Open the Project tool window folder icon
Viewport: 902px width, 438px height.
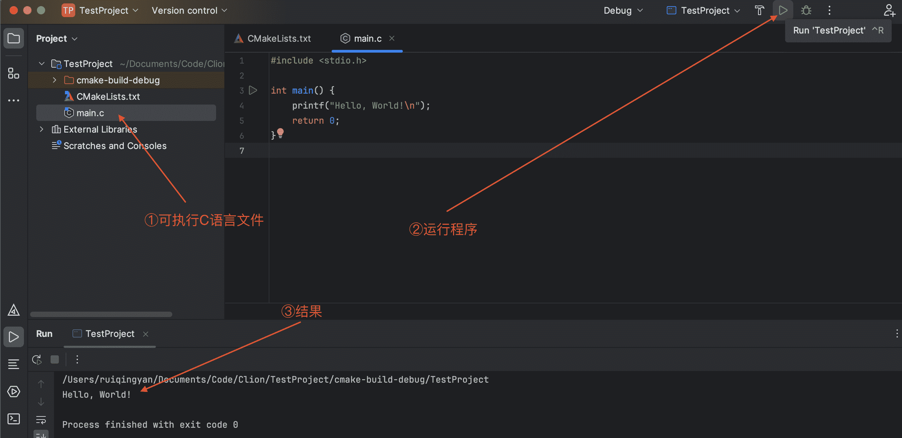pos(14,38)
